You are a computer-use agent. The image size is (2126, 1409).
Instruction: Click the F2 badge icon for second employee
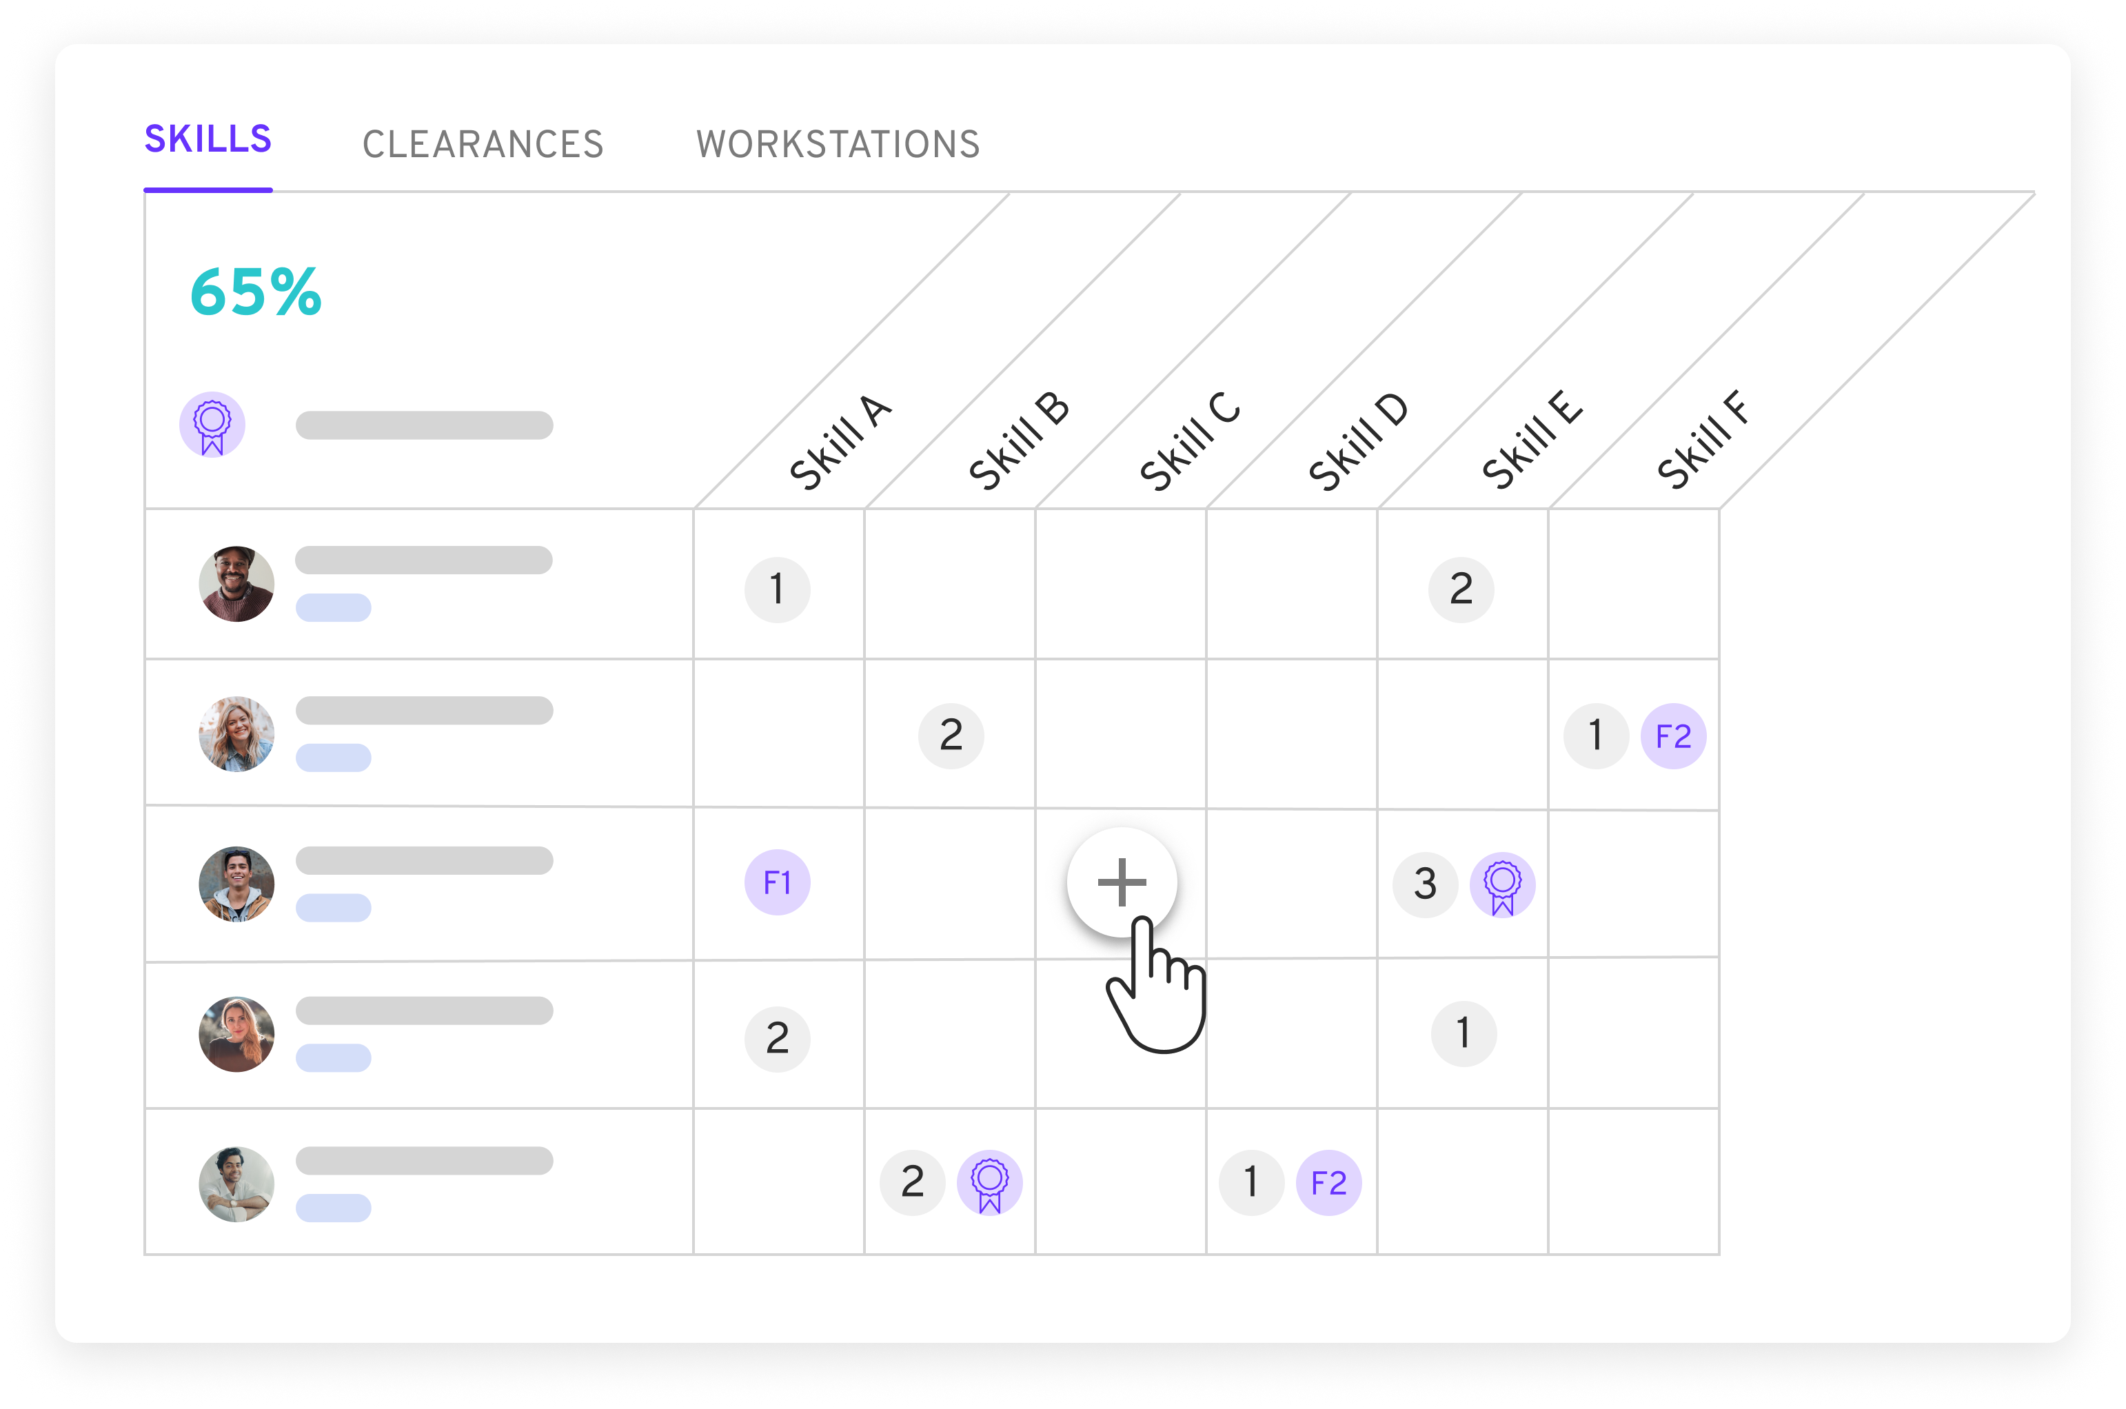[1672, 733]
